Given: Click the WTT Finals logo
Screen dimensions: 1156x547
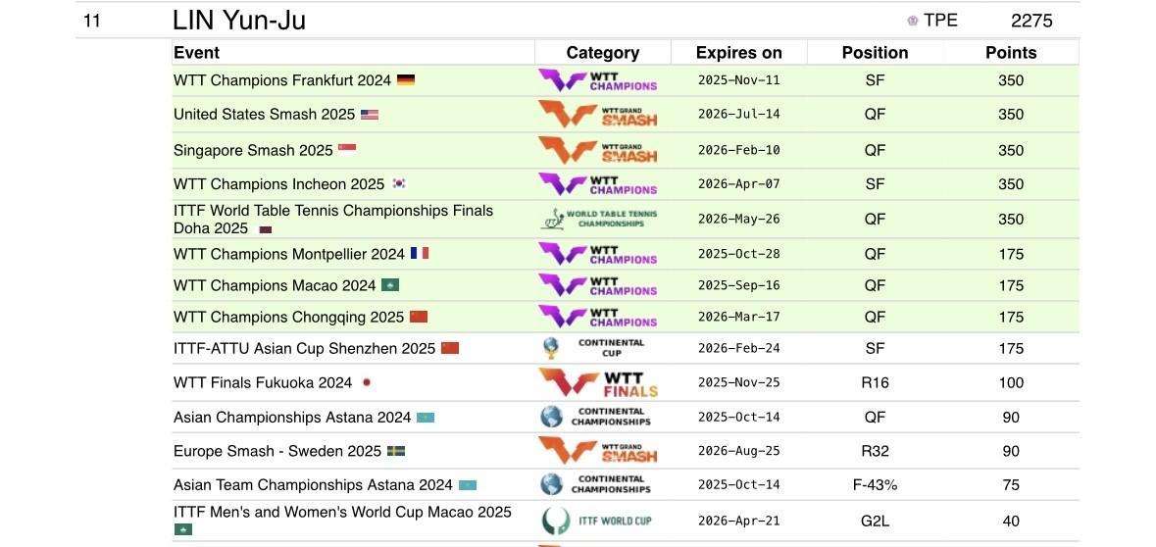Looking at the screenshot, I should pyautogui.click(x=597, y=382).
